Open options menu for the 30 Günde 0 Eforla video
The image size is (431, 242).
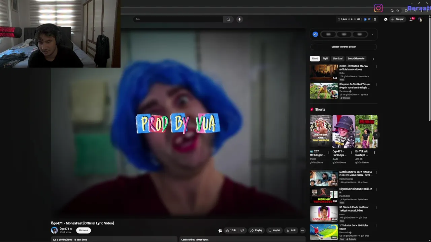pyautogui.click(x=376, y=208)
